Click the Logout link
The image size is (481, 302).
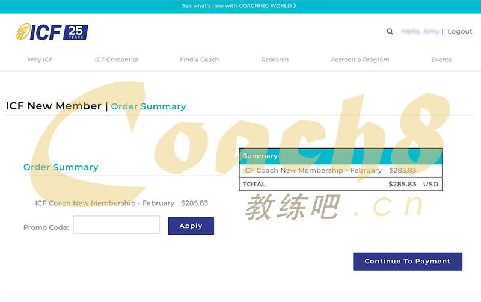pyautogui.click(x=459, y=32)
